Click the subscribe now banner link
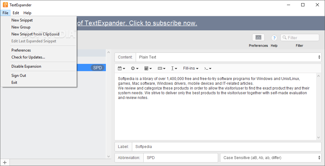The width and height of the screenshot is (325, 166). pos(137,23)
